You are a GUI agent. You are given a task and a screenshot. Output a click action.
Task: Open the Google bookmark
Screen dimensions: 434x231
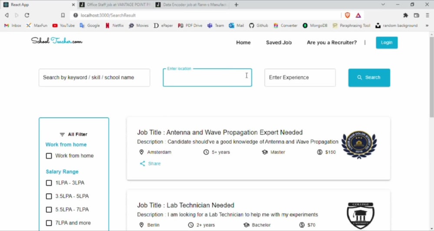90,26
